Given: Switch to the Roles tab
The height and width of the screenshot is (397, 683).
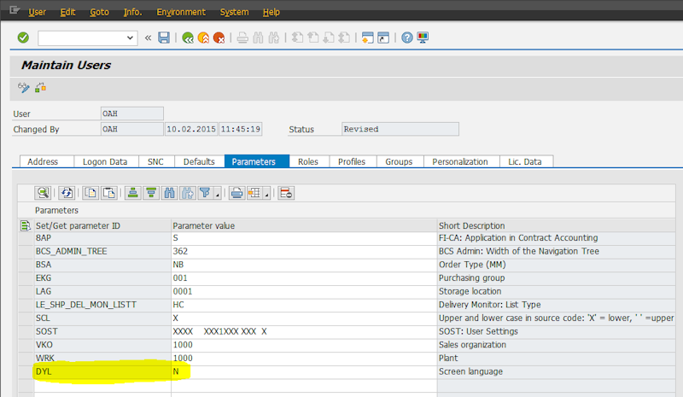Looking at the screenshot, I should [308, 161].
